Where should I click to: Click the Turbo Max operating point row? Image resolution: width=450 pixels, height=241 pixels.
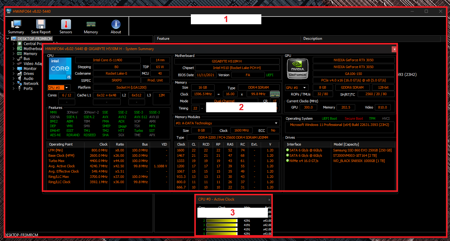click(108, 161)
